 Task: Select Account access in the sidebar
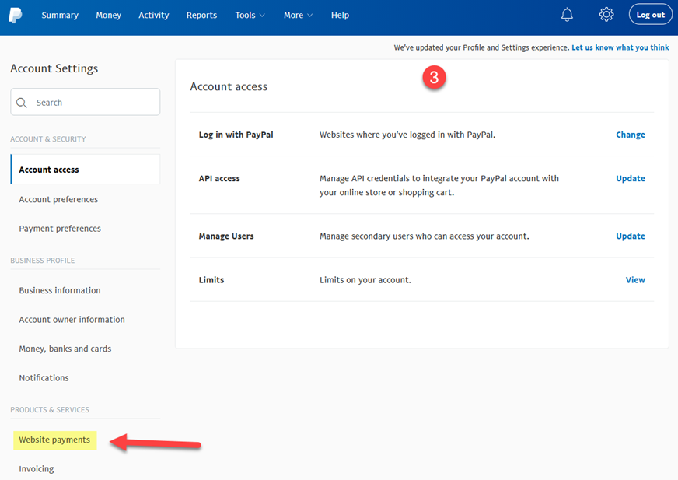[x=86, y=170]
